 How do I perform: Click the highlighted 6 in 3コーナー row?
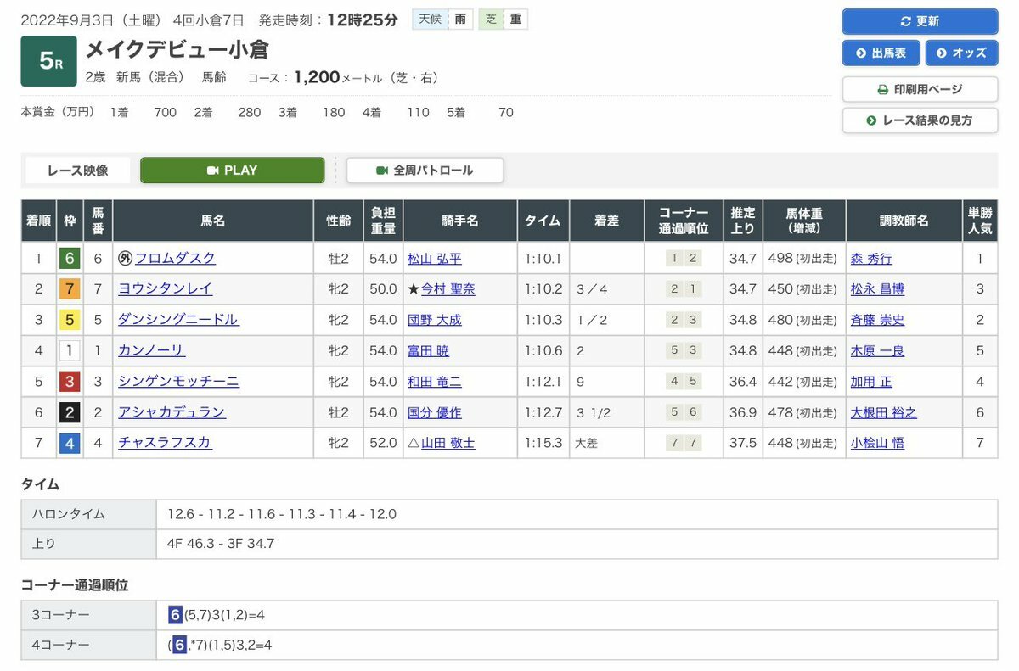pos(175,615)
